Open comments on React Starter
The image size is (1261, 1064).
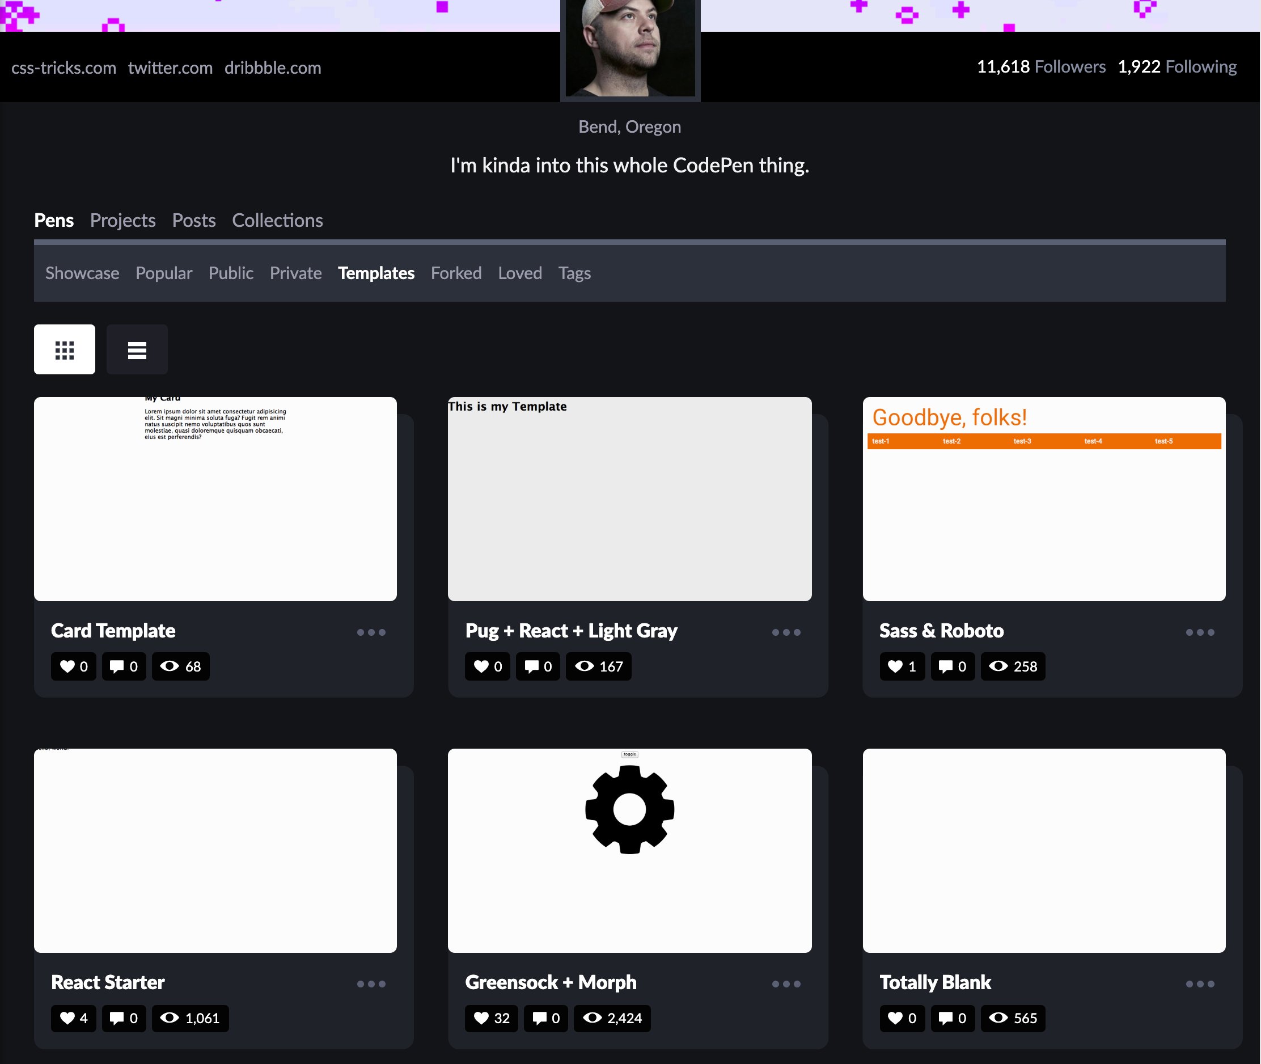124,1018
